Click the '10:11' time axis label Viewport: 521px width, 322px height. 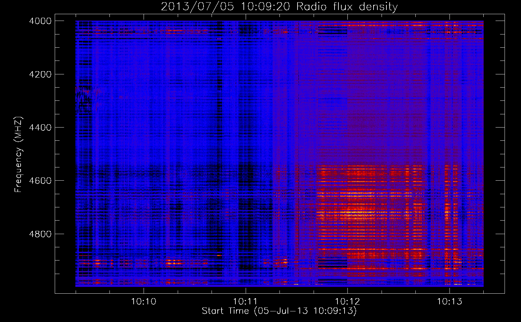(x=246, y=301)
